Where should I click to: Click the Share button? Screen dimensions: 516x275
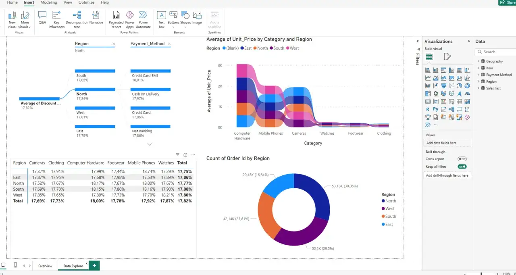[507, 2]
